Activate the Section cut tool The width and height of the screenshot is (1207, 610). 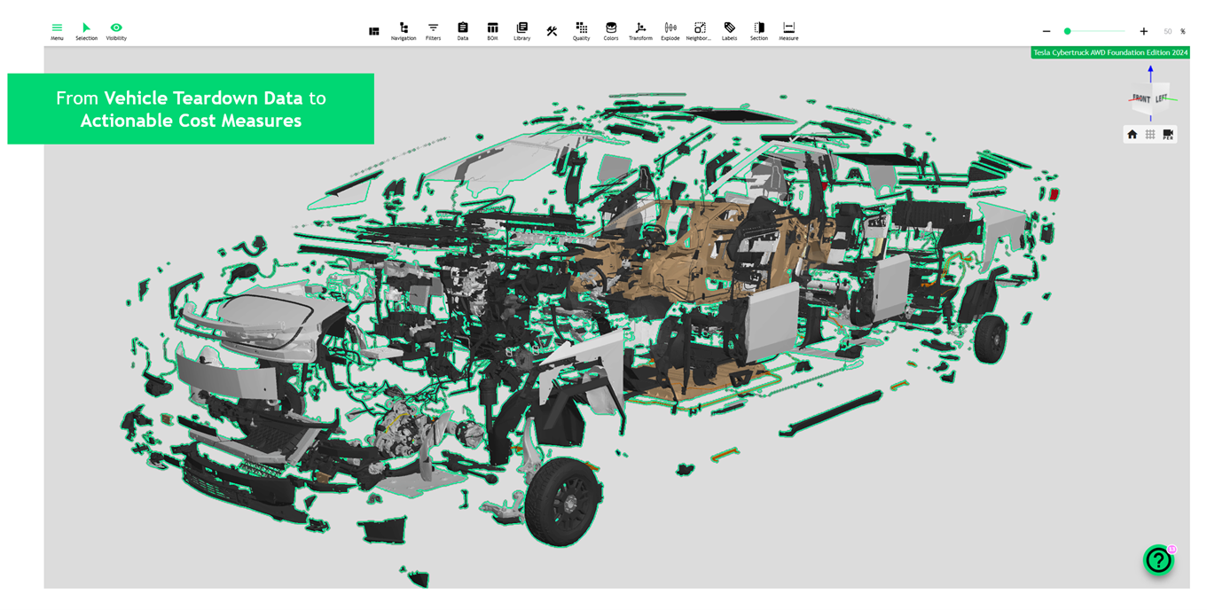coord(759,31)
